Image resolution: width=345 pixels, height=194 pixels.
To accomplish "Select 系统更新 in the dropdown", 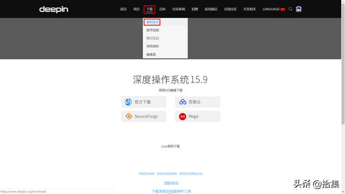I will 165,46.
